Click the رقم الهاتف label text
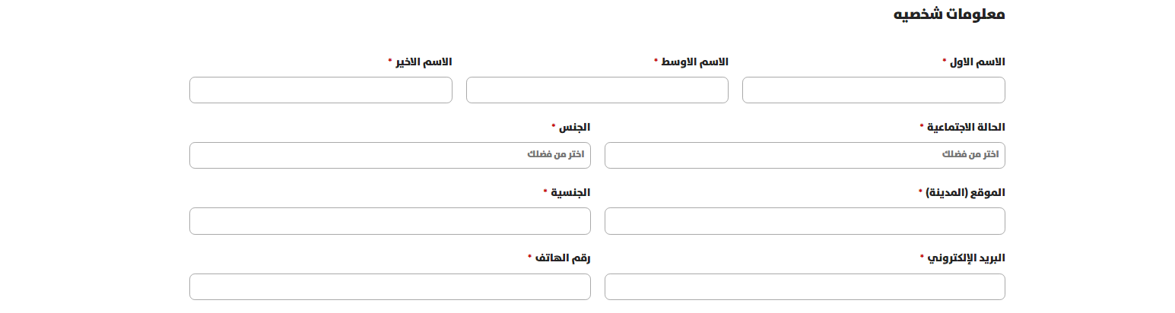 point(563,258)
